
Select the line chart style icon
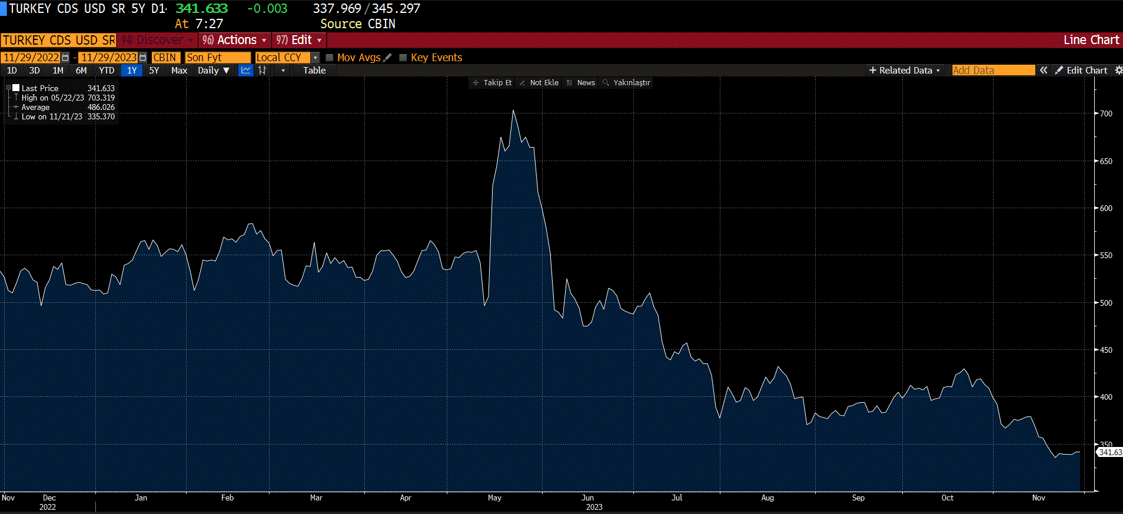tap(245, 71)
